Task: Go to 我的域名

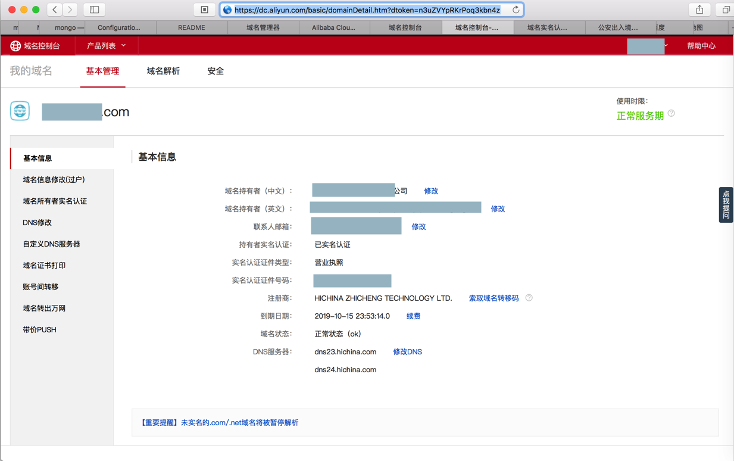Action: [31, 71]
